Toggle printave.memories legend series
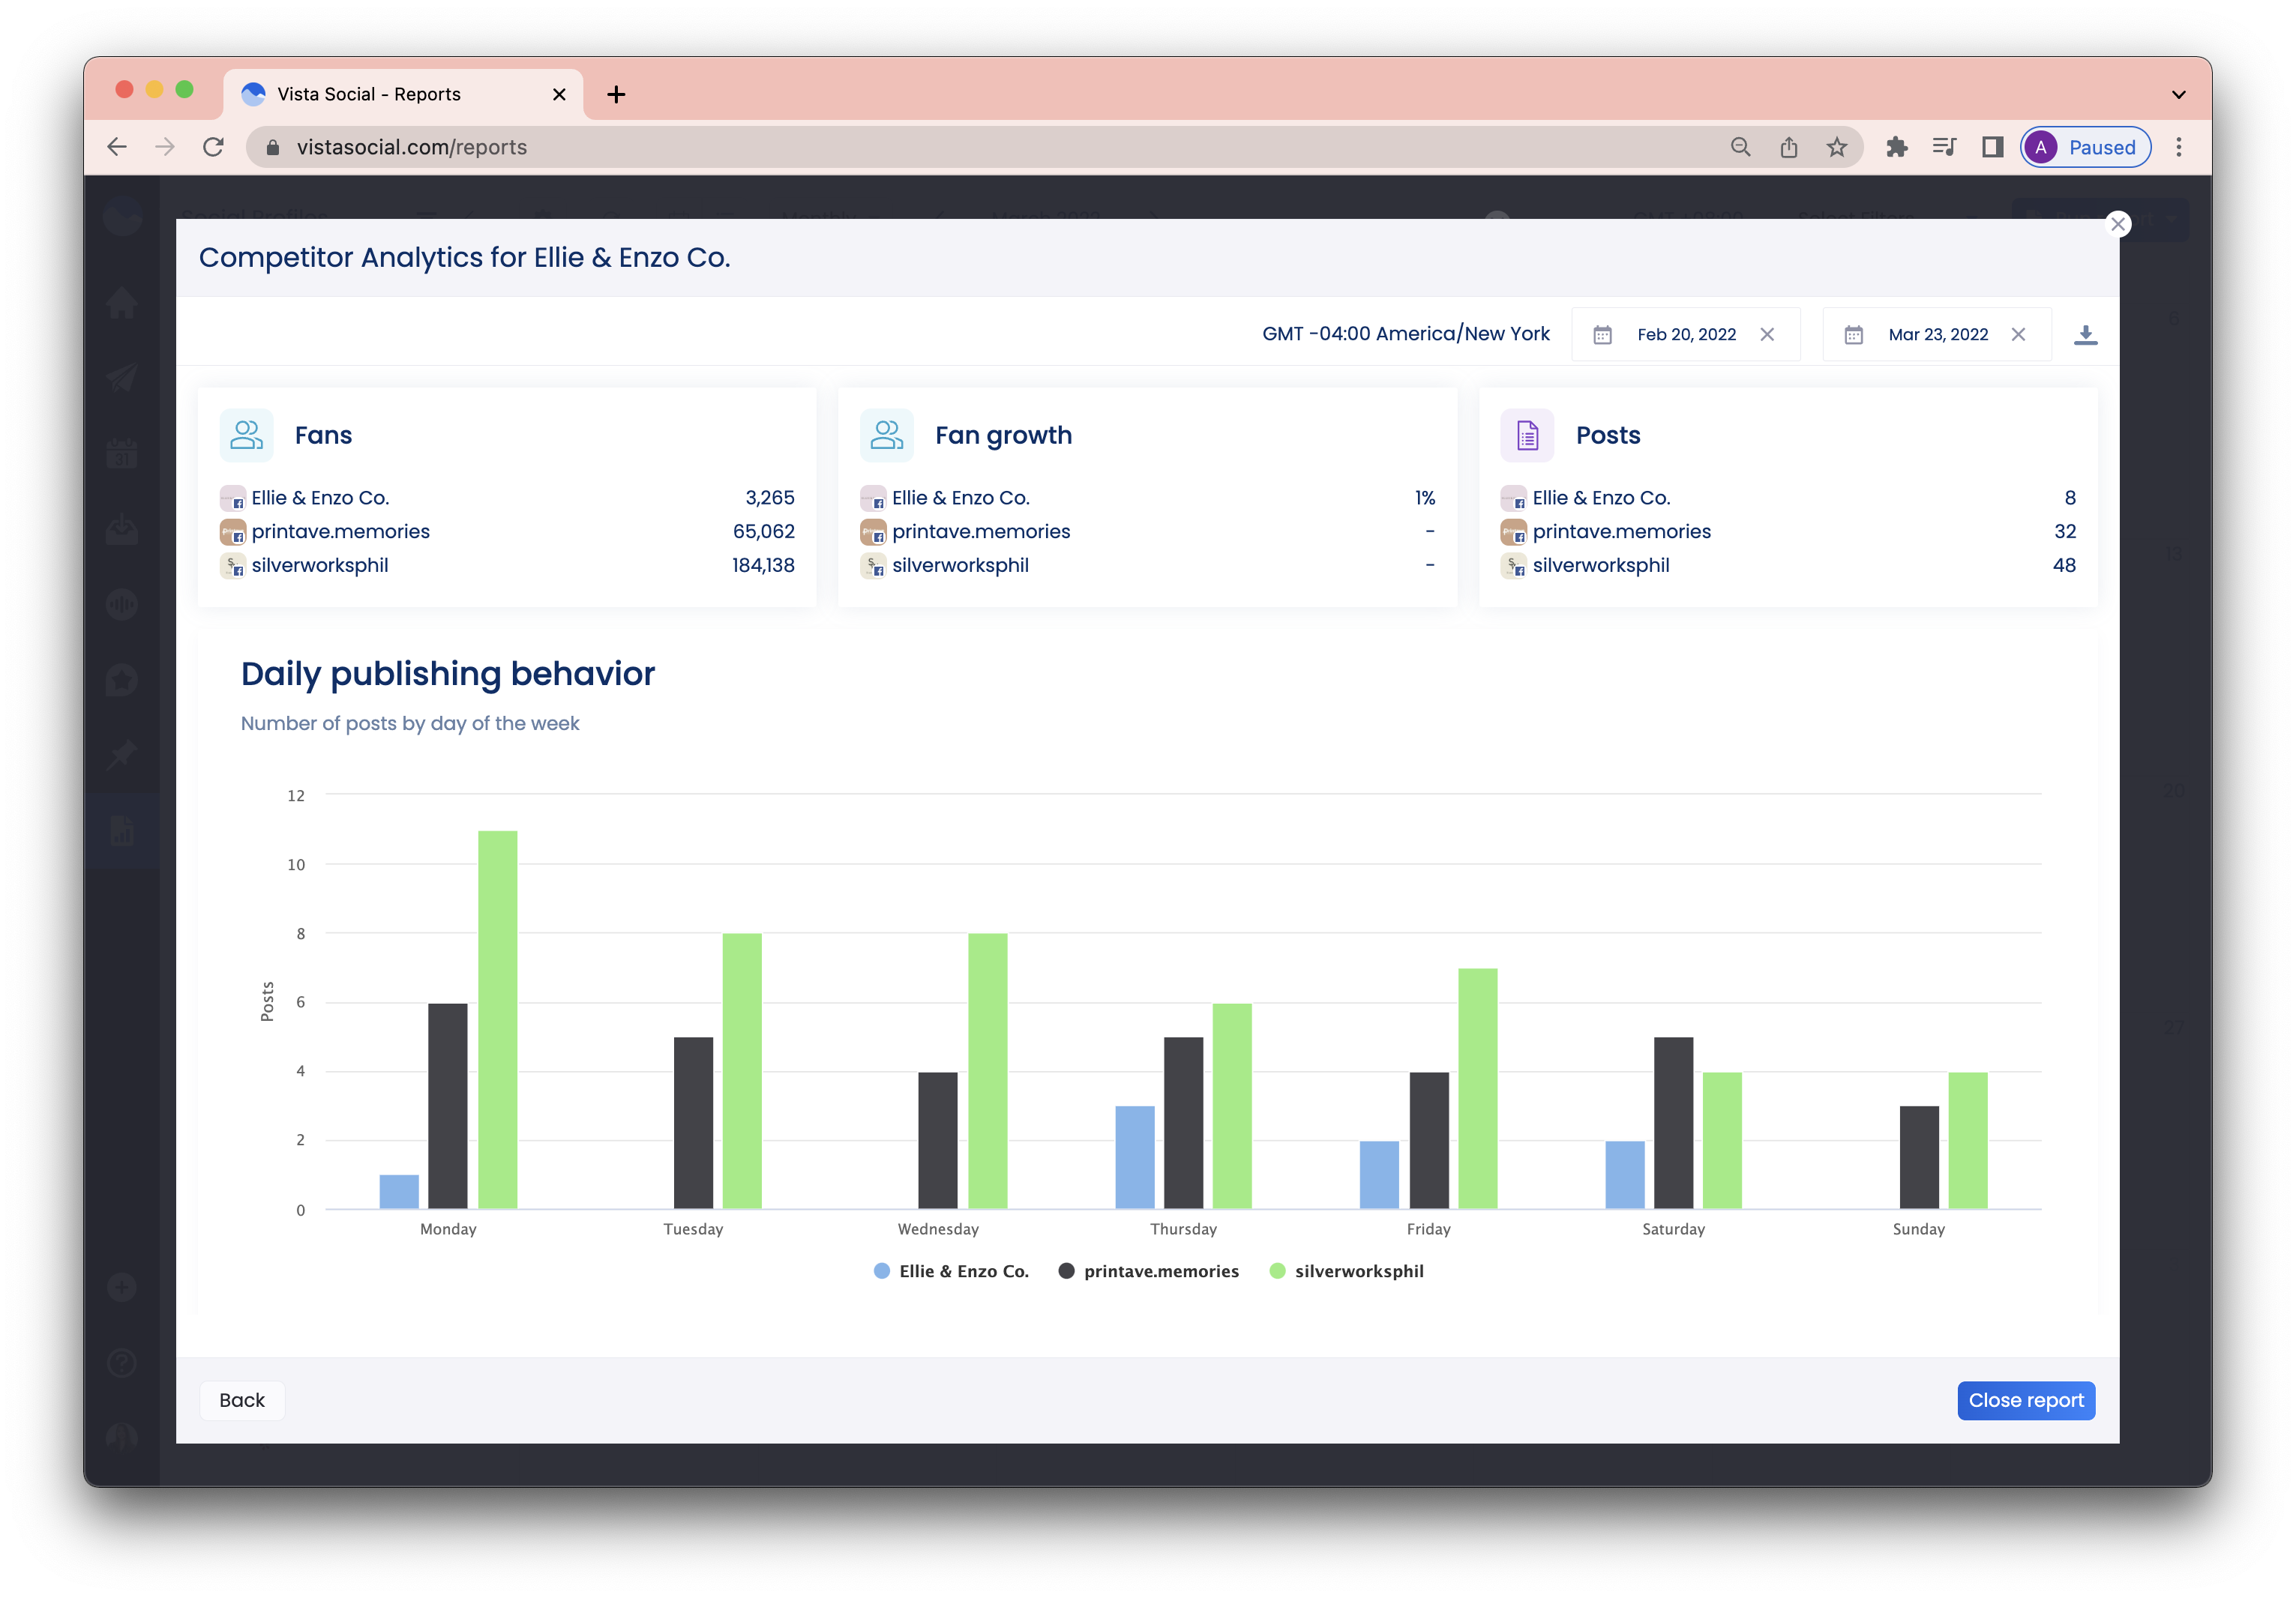2296x1598 pixels. (x=1148, y=1271)
